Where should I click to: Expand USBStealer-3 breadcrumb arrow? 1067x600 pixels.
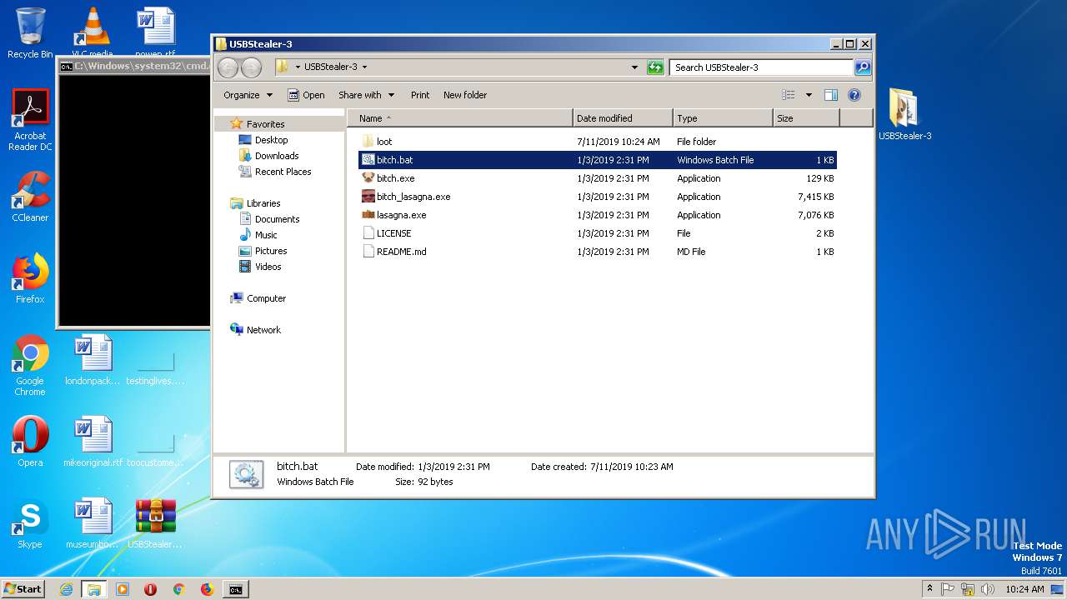[x=364, y=67]
